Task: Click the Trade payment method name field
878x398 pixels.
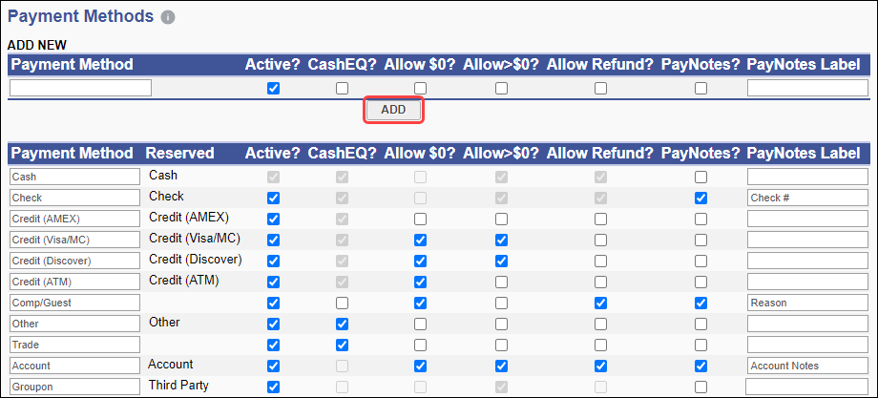Action: pos(75,345)
